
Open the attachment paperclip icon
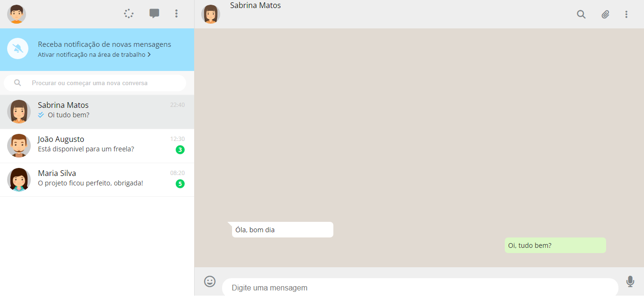[x=605, y=14]
